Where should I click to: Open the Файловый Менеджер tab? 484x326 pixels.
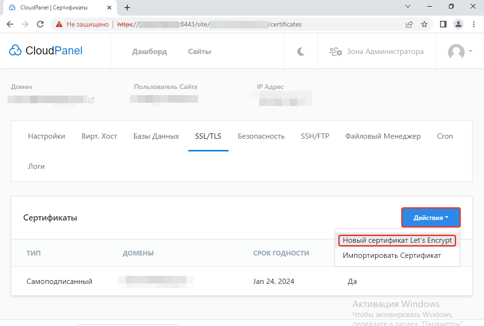pos(383,136)
